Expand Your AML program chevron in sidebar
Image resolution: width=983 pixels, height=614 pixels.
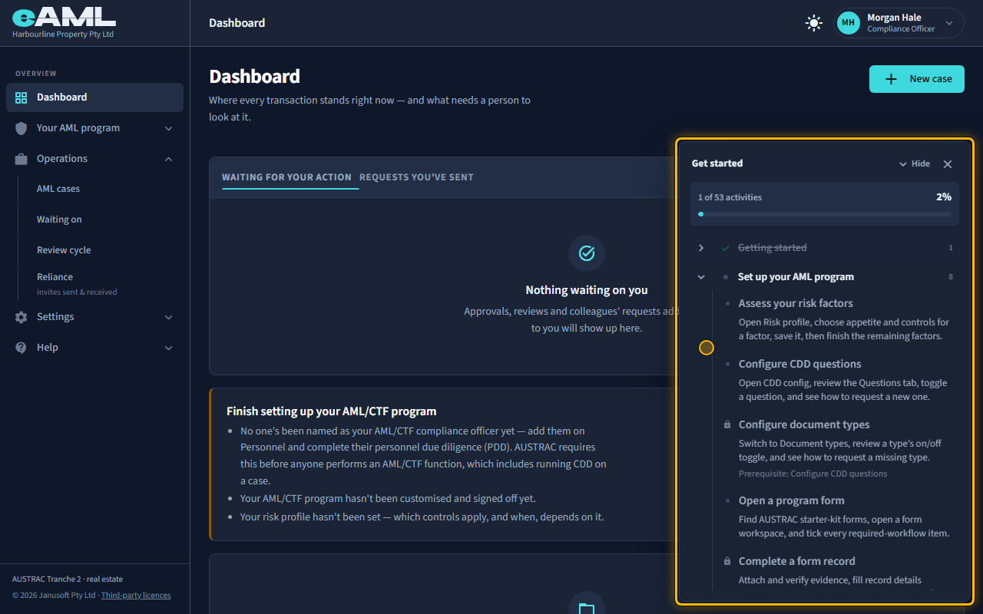[x=168, y=128]
